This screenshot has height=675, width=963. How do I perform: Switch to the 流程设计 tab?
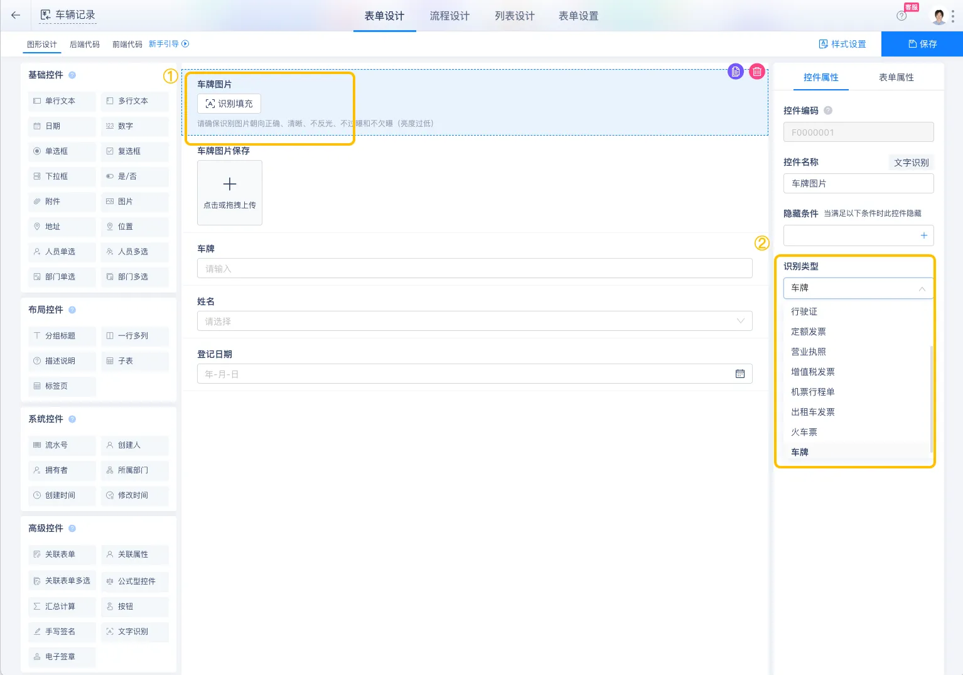449,16
